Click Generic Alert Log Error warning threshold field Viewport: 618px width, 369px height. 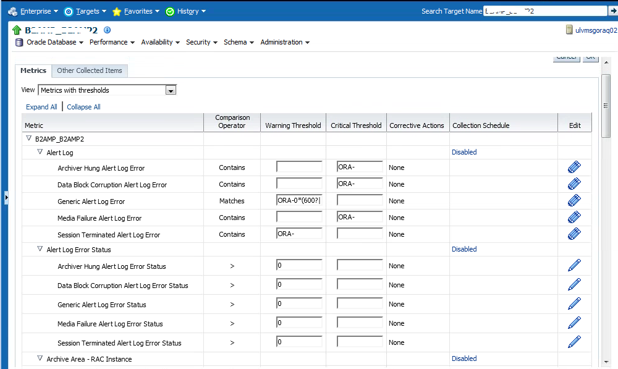[x=299, y=200]
